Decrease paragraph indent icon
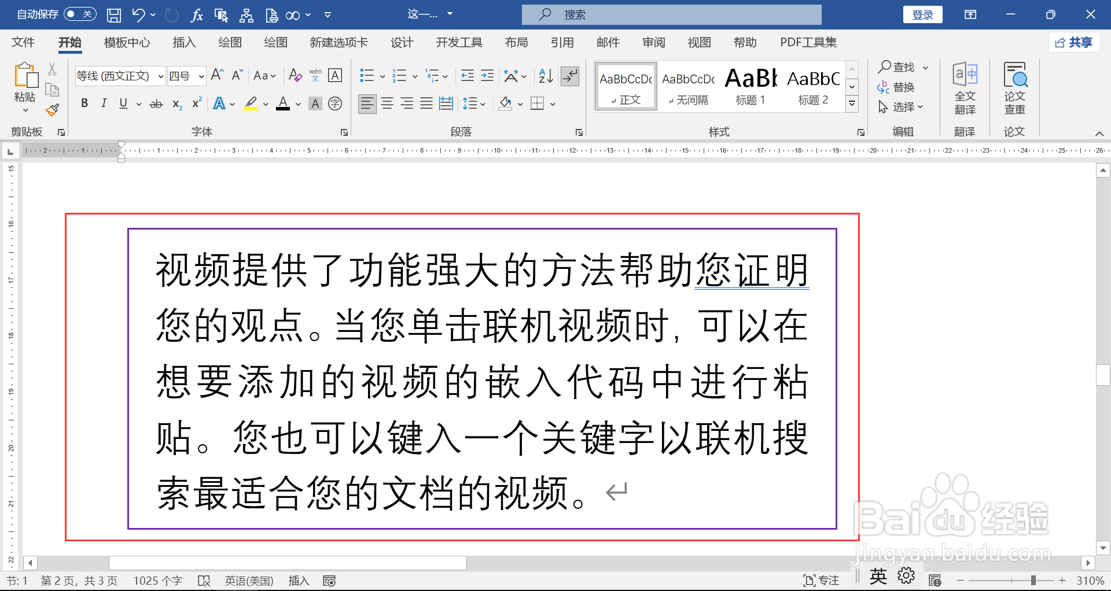1111x591 pixels. (468, 75)
